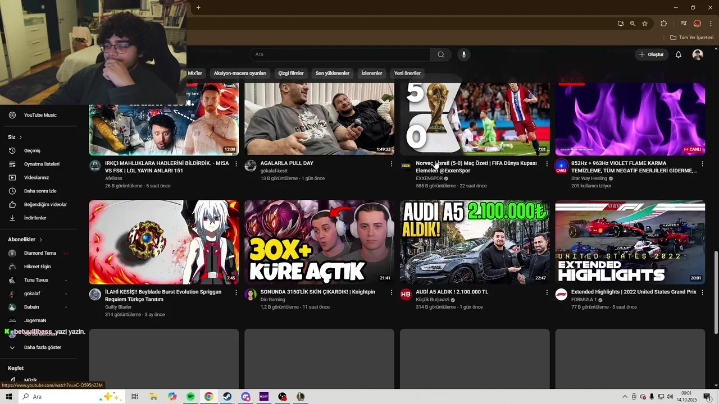The width and height of the screenshot is (719, 404).
Task: Expand the Siz section chevron
Action: point(21,137)
